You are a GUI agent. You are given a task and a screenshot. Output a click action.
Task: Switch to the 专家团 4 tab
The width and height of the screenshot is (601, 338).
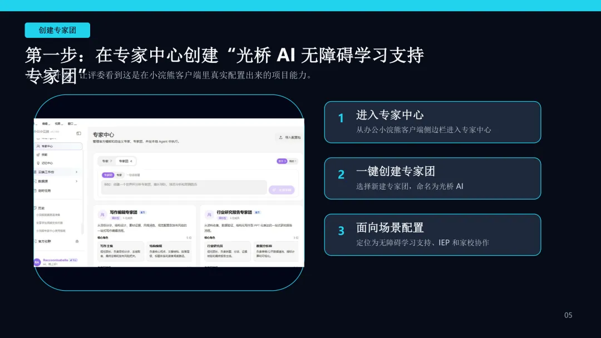click(x=125, y=161)
